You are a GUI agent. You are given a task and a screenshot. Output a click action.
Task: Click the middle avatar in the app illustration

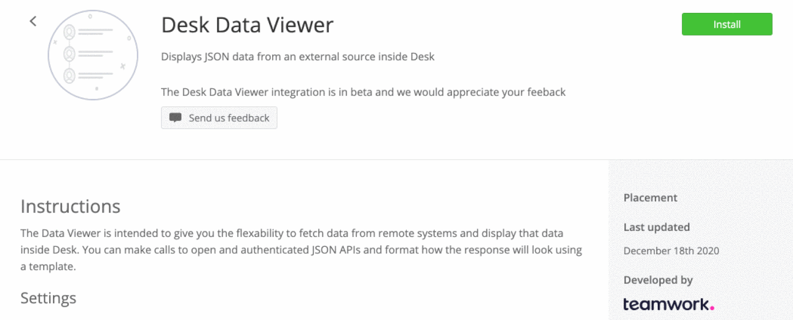pos(69,53)
